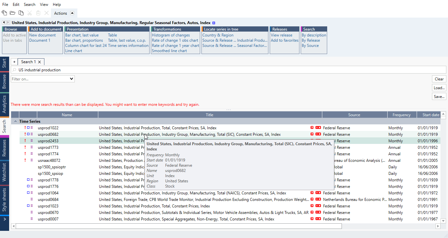
Task: Expand the sidebar with bottom chevron
Action: [x=5, y=220]
